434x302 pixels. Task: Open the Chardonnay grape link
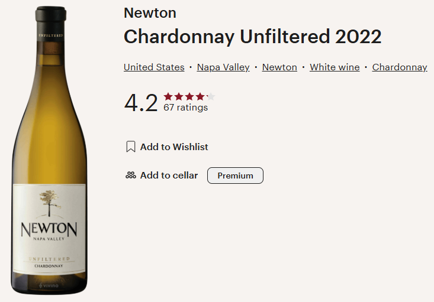point(400,67)
